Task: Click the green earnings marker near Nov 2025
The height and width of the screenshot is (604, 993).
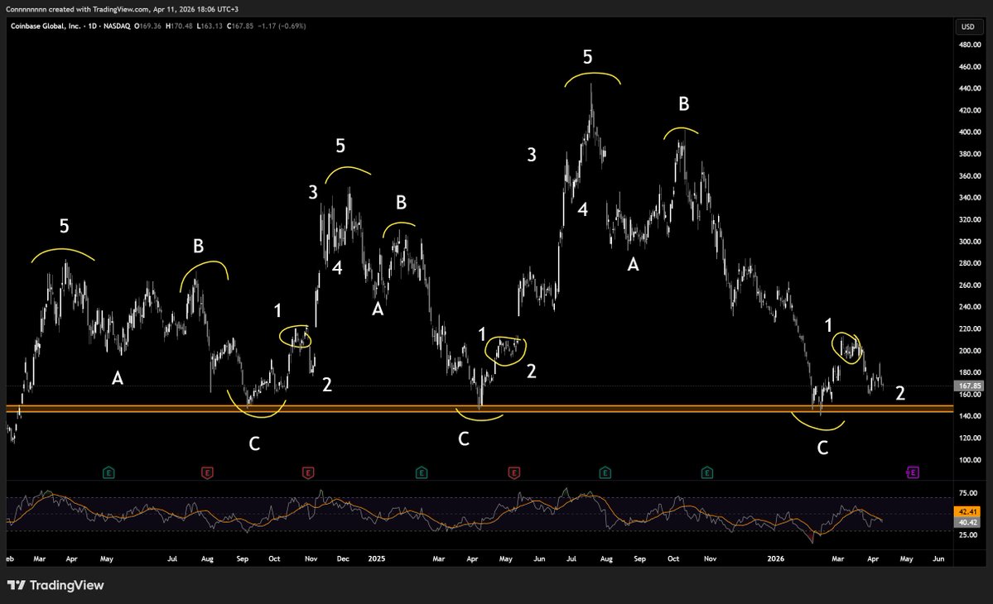Action: (x=706, y=472)
